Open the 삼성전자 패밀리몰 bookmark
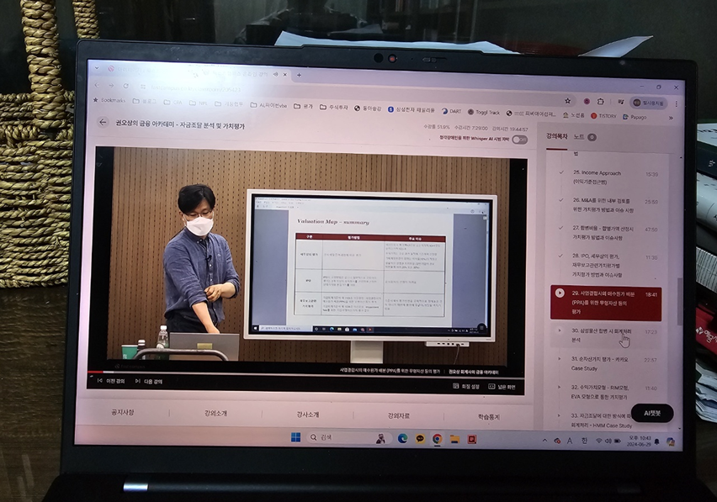The image size is (717, 502). pos(411,109)
